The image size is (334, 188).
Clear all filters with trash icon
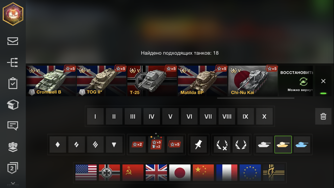(x=323, y=116)
